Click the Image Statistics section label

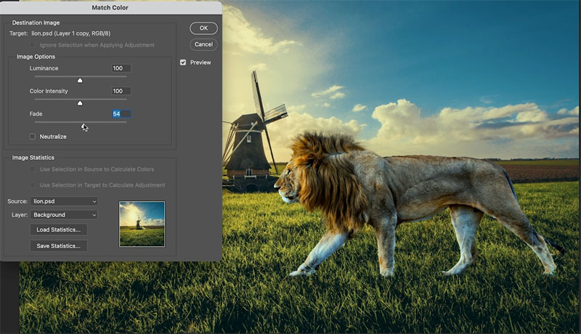[33, 158]
